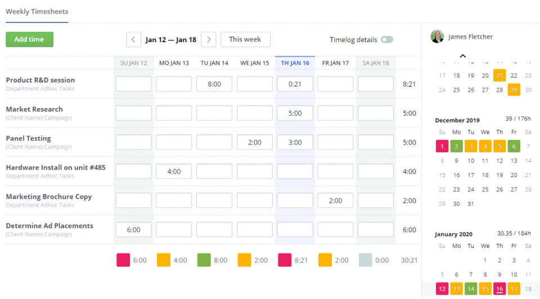Image resolution: width=540 pixels, height=299 pixels.
Task: Select December 2 green day in calendar
Action: coord(456,146)
